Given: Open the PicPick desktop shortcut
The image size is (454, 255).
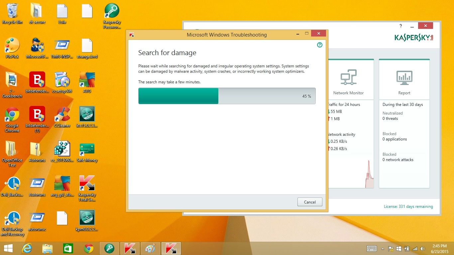Looking at the screenshot, I should click(x=12, y=48).
